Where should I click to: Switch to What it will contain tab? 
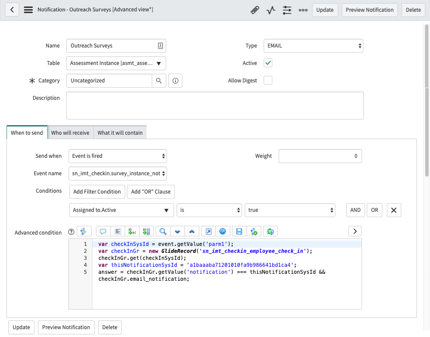pyautogui.click(x=120, y=133)
